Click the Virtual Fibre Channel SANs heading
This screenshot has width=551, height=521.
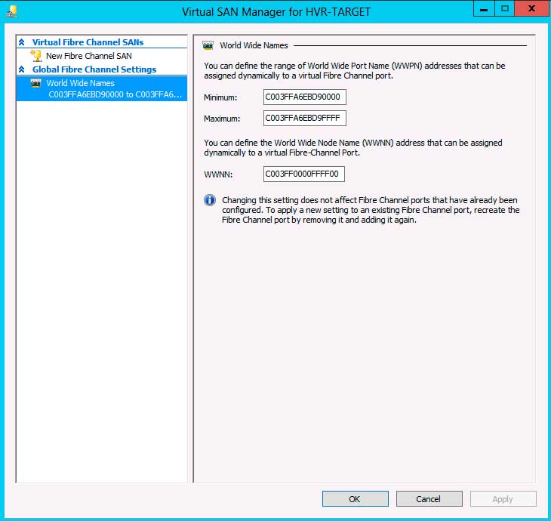point(88,42)
